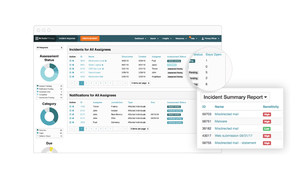
Task: Click the action icon for notification 7428
Action: [x=70, y=106]
